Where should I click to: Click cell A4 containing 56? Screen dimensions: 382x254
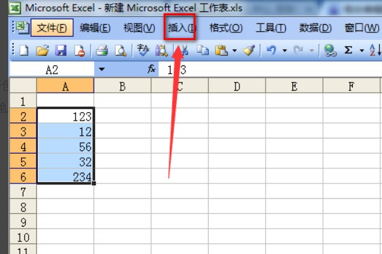(x=66, y=147)
